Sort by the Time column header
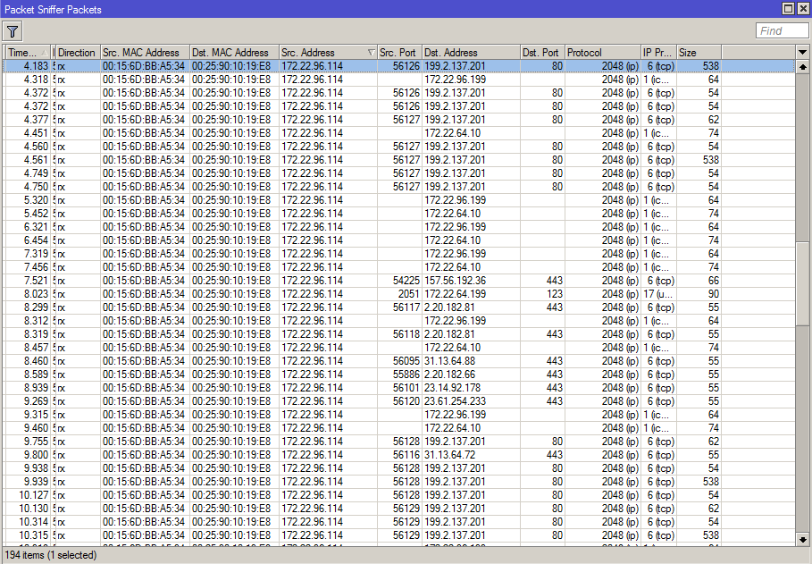The image size is (812, 564). pos(29,53)
